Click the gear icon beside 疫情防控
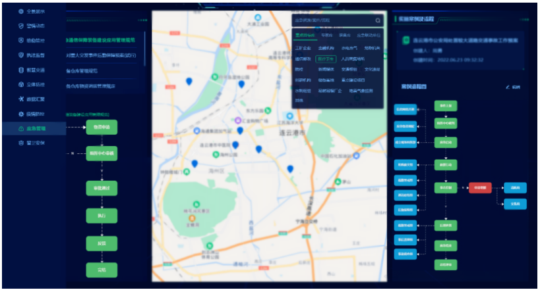 tap(20, 113)
